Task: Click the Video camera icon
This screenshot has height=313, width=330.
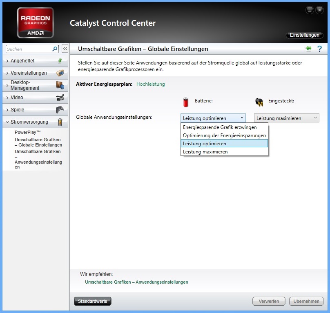Action: coord(60,98)
